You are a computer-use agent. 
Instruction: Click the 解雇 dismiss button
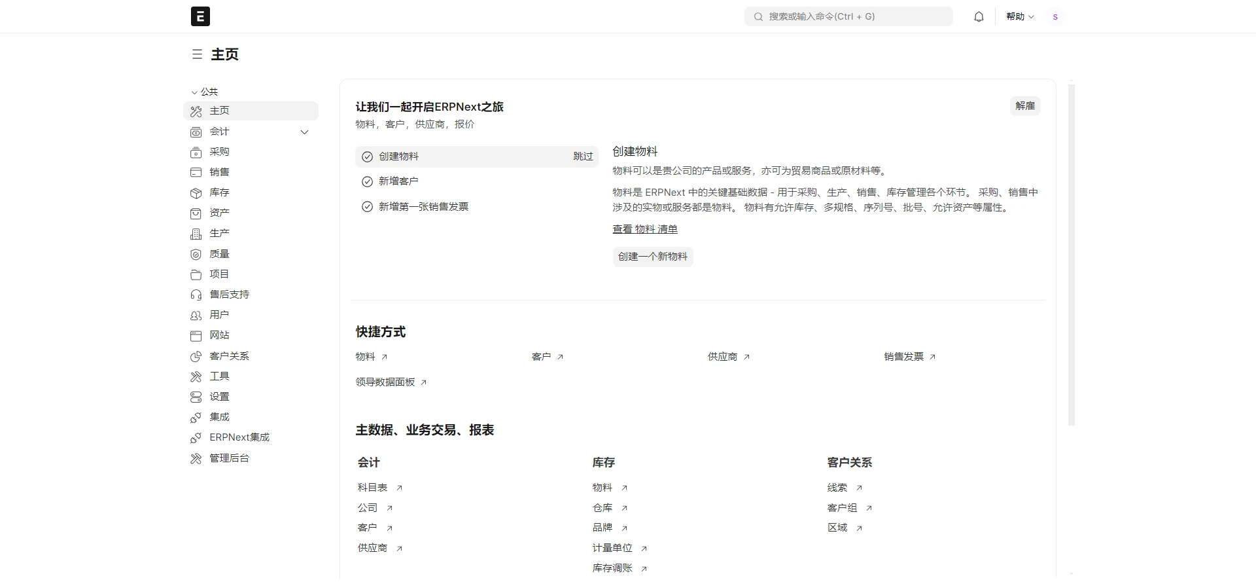[x=1025, y=106]
